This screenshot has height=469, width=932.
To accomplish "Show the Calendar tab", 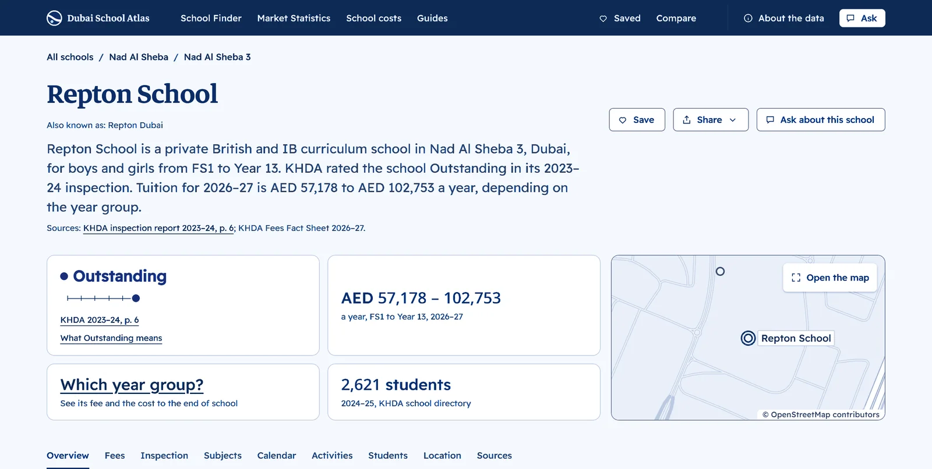I will 277,456.
